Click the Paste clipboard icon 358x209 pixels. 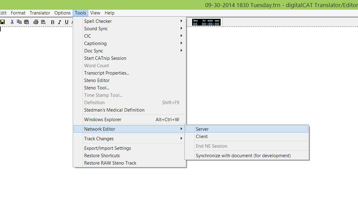coord(26,22)
